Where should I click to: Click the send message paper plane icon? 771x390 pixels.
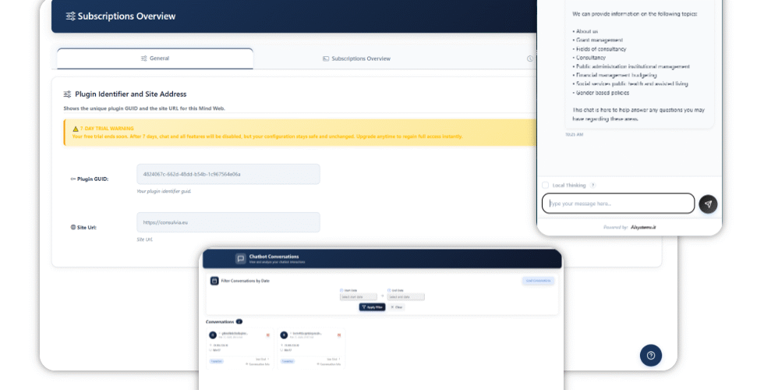(708, 204)
